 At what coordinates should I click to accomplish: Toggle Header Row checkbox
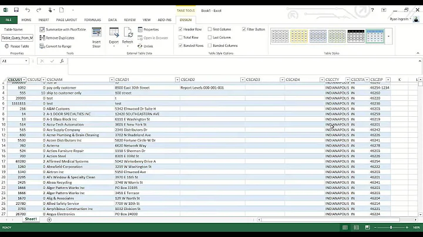(x=180, y=29)
